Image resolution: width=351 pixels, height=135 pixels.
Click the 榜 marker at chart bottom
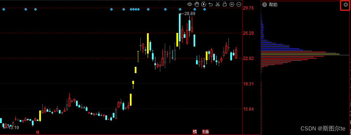pyautogui.click(x=195, y=132)
